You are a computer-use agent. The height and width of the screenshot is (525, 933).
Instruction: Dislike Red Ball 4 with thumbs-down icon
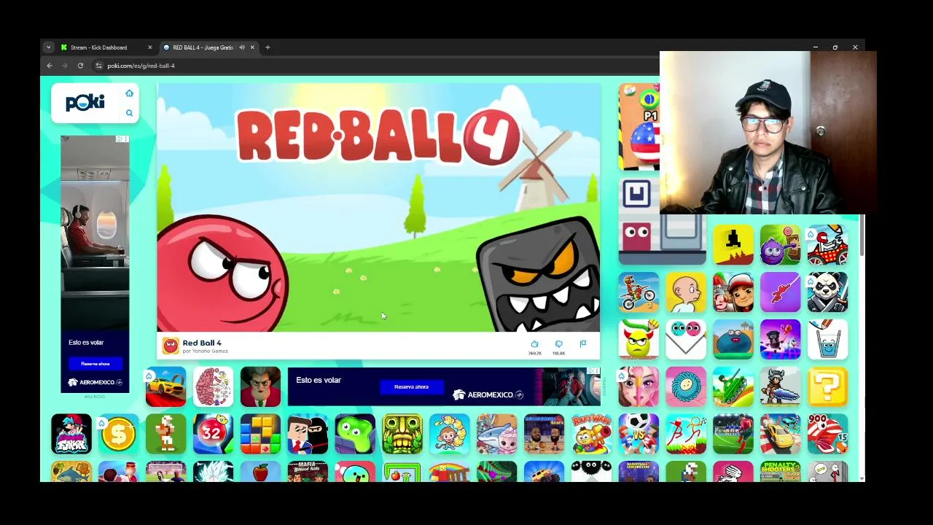click(x=558, y=344)
